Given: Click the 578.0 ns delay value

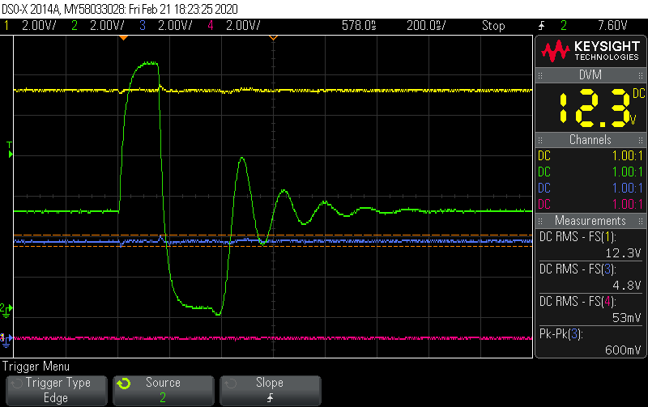Looking at the screenshot, I should tap(359, 26).
